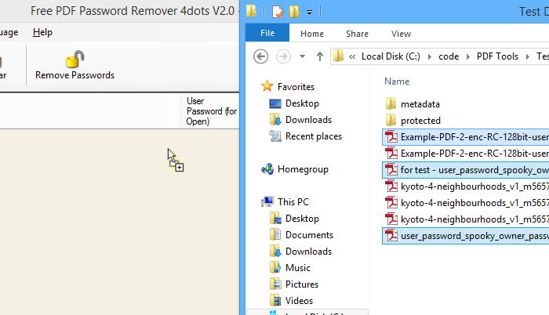This screenshot has width=549, height=315.
Task: Select the View ribbon tab
Action: click(x=401, y=34)
